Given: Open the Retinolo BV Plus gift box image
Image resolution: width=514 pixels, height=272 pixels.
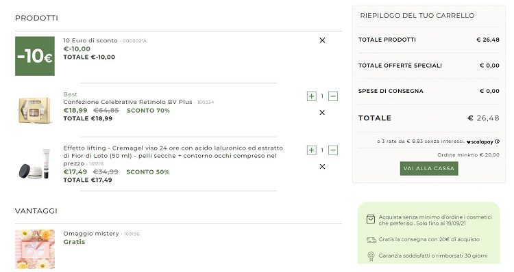Looking at the screenshot, I should coord(35,110).
